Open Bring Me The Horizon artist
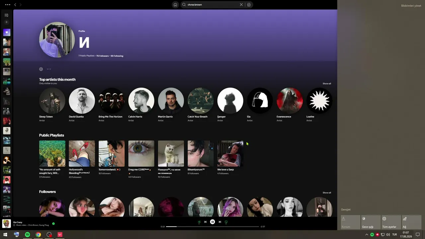This screenshot has height=239, width=425. 112,105
